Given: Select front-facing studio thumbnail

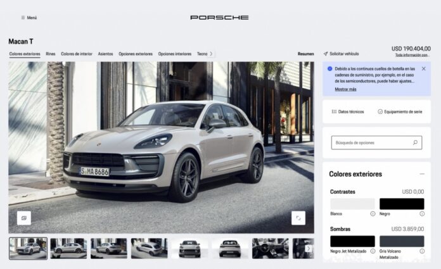Looking at the screenshot, I should click(189, 249).
